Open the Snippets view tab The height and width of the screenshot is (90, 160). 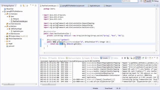[86, 58]
